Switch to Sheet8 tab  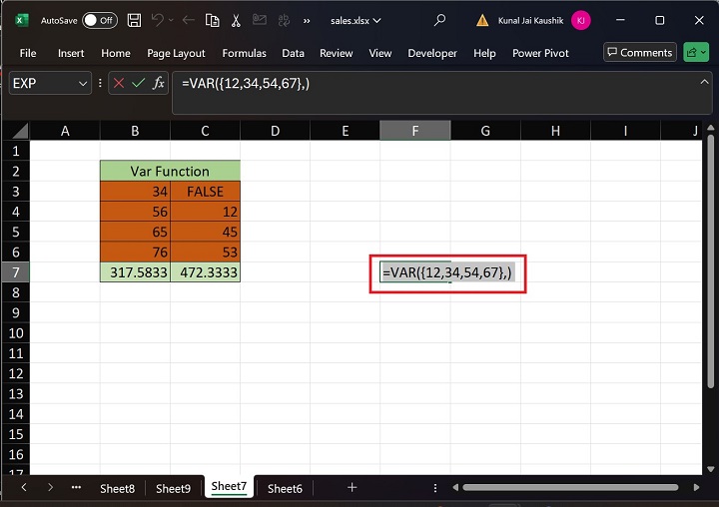pyautogui.click(x=118, y=489)
